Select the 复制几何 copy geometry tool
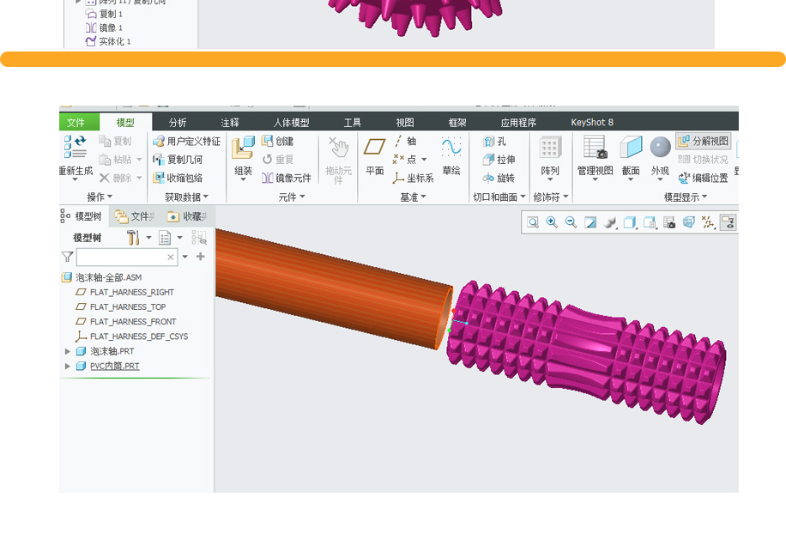Screen dimensions: 786x558 [178, 160]
